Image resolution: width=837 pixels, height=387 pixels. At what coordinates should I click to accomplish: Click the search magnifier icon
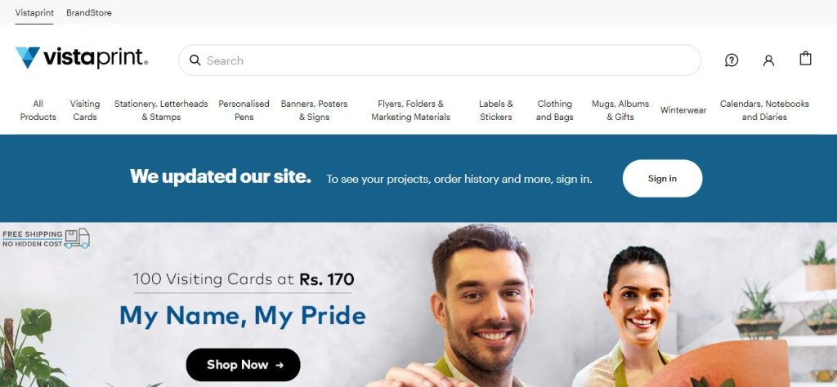195,60
